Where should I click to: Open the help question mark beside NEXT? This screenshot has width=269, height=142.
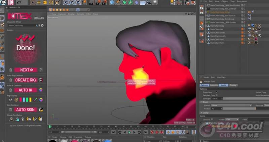(x=41, y=70)
